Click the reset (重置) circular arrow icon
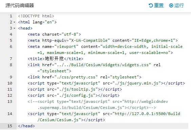This screenshot has width=191, height=130. point(151,5)
